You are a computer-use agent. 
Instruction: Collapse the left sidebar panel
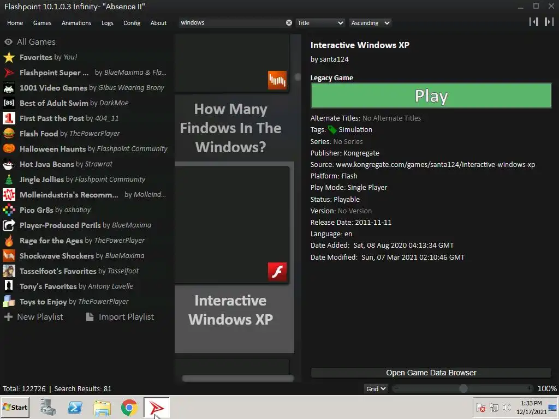coord(534,22)
